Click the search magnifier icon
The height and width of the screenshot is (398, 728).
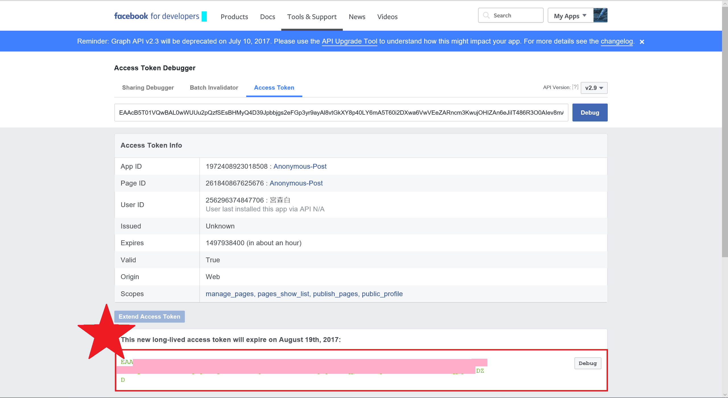(486, 15)
